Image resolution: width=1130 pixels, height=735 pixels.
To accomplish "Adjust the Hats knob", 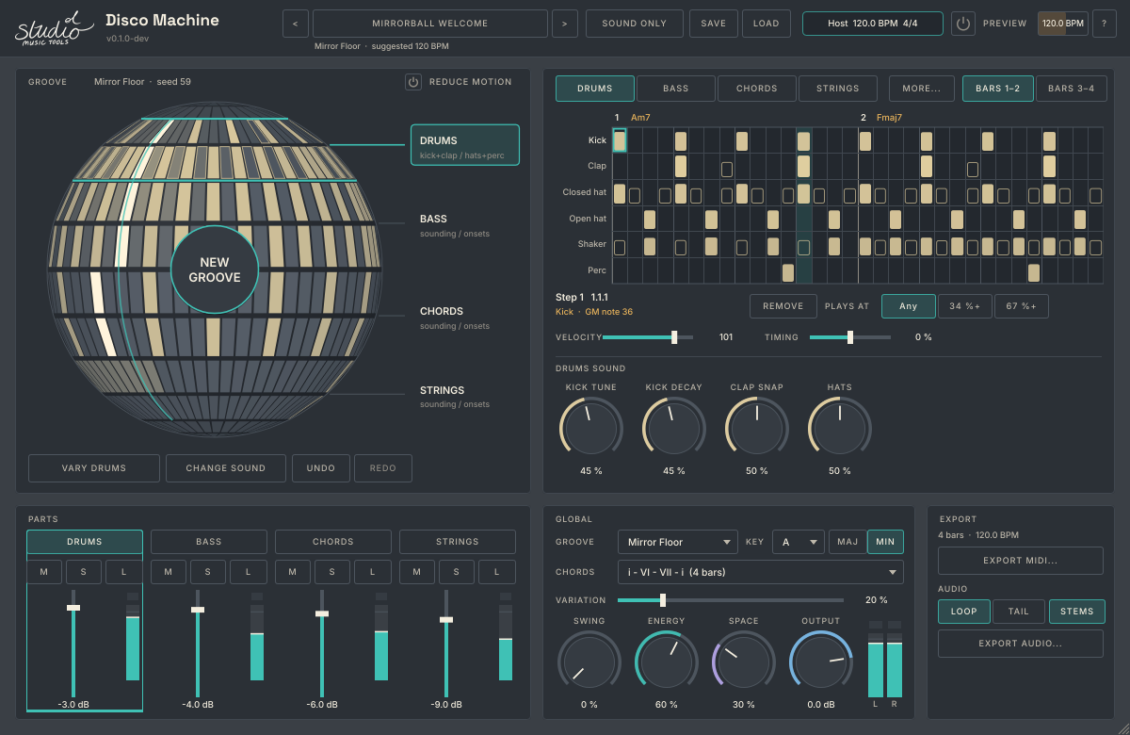I will coord(839,428).
